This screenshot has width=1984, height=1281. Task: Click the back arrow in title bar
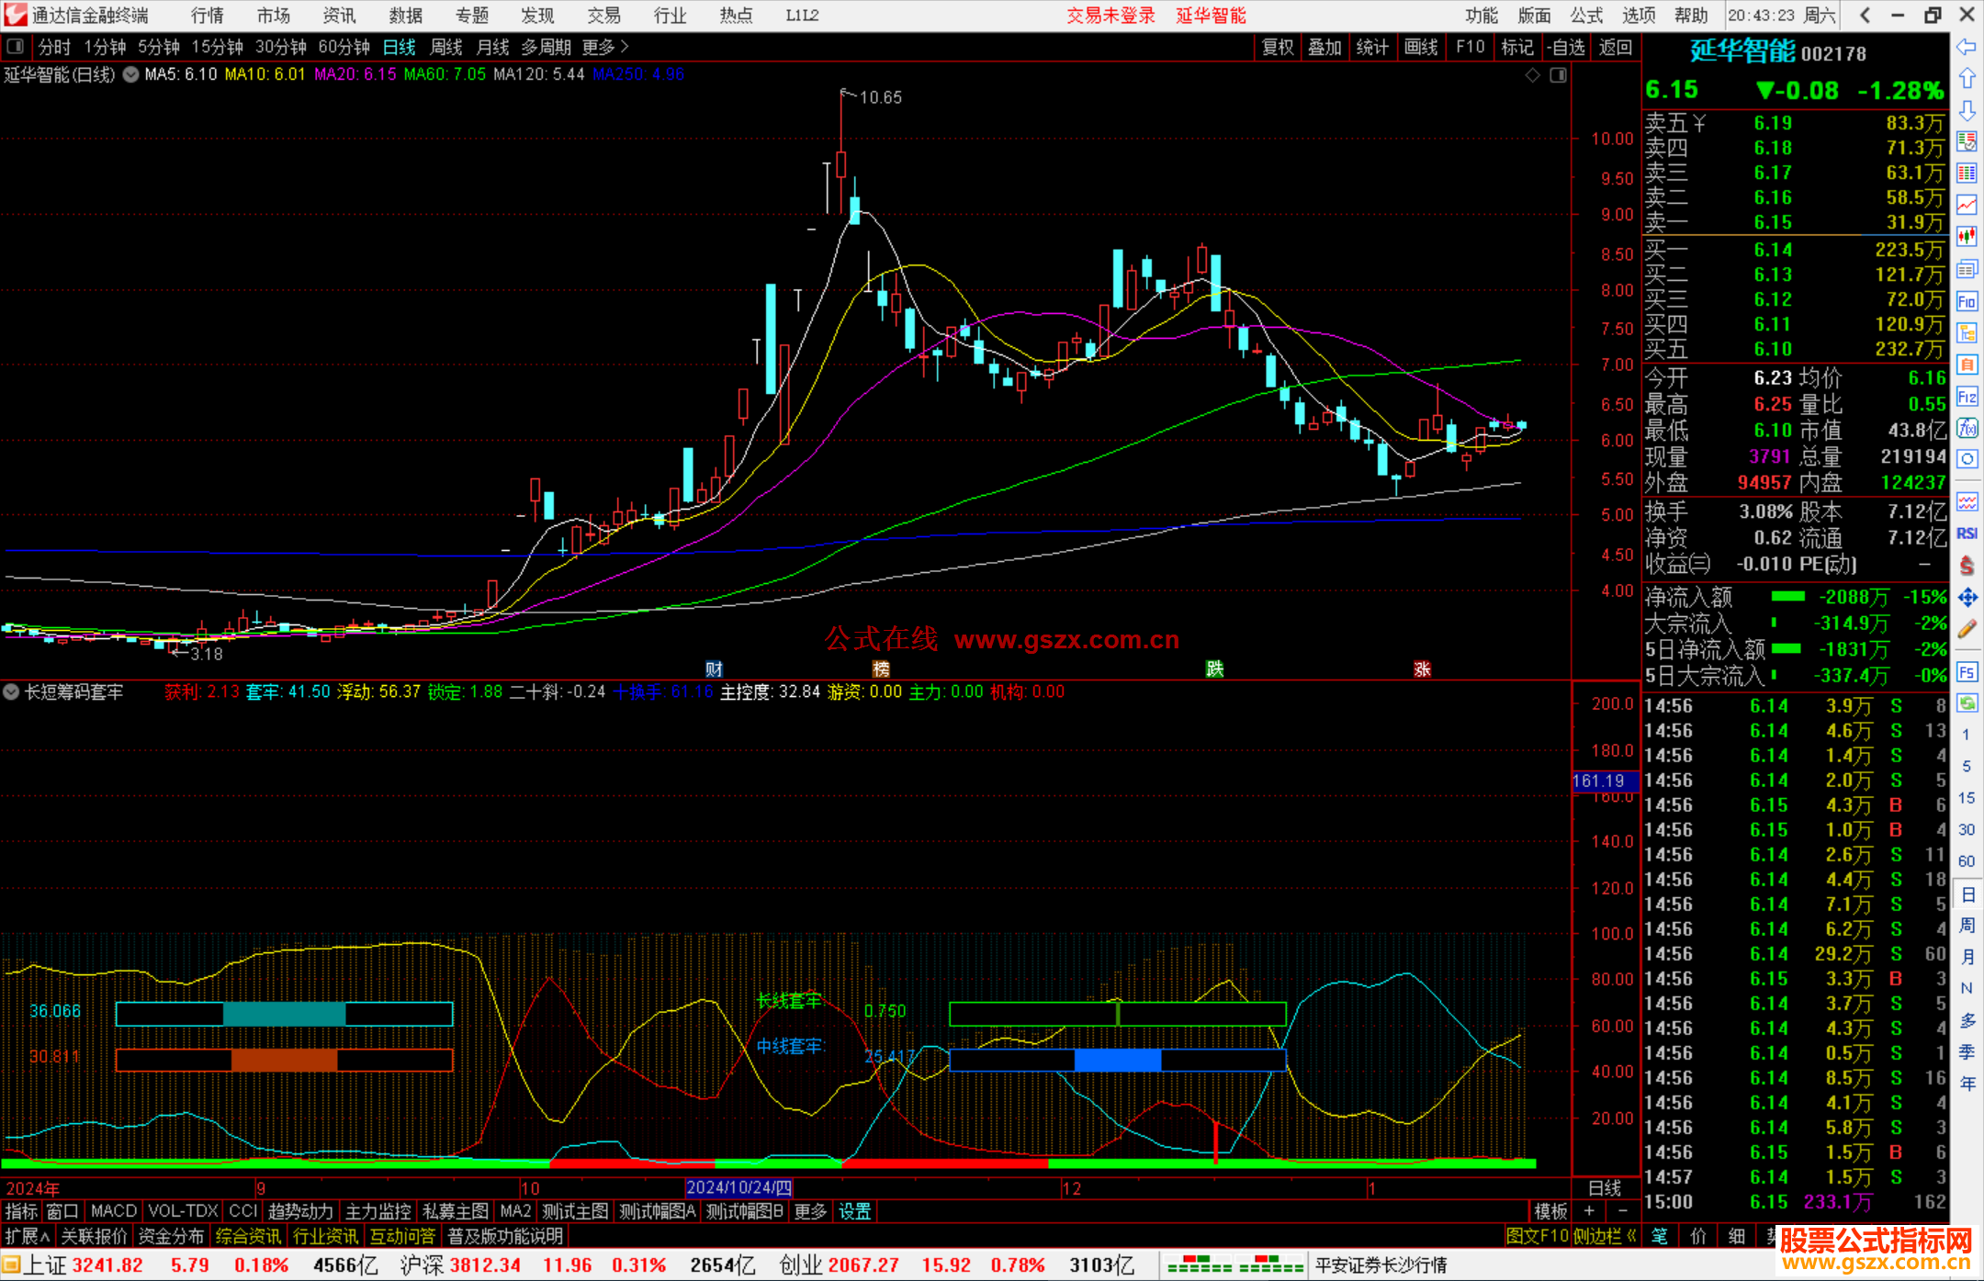click(x=1865, y=15)
